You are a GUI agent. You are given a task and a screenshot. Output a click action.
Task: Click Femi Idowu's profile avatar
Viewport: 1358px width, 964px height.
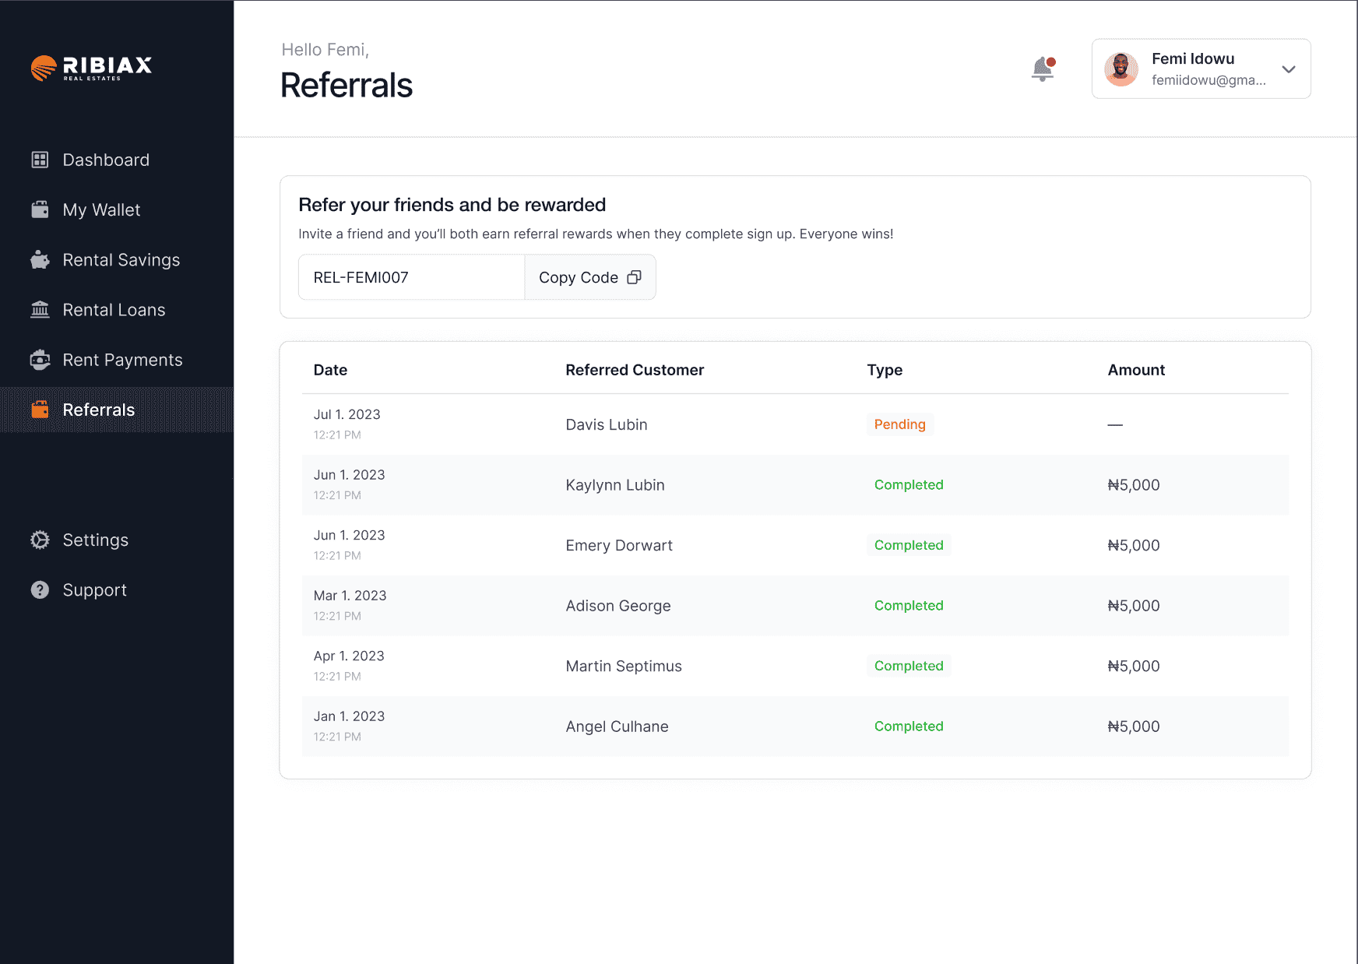[x=1121, y=69]
